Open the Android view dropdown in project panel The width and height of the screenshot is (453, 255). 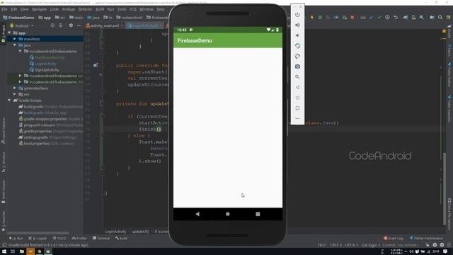(22, 25)
